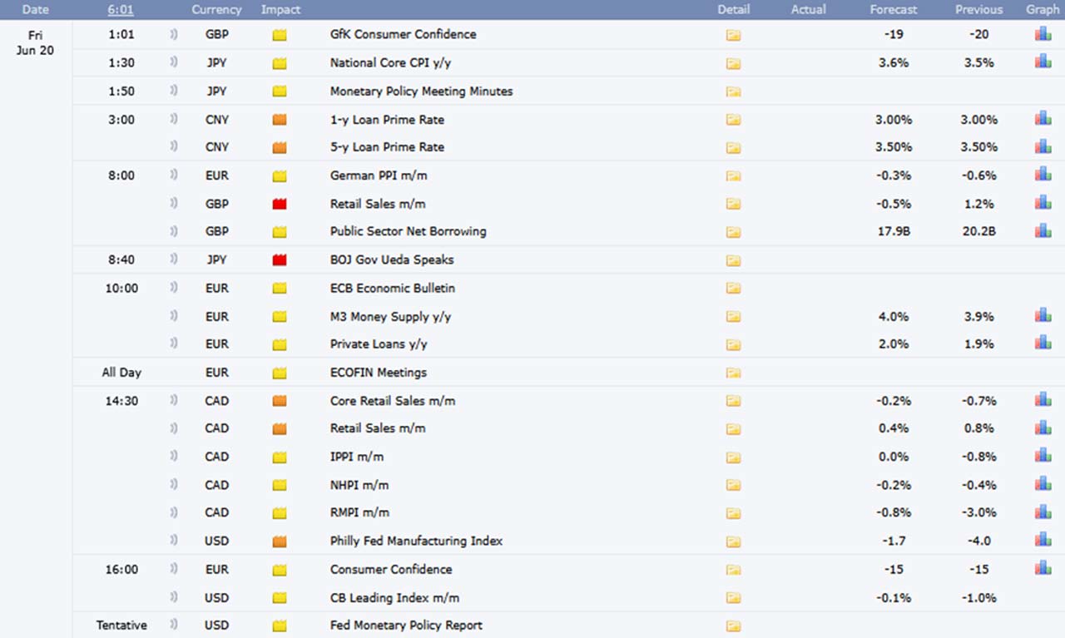The height and width of the screenshot is (638, 1065).
Task: Open graph icon for Philly Fed Manufacturing Index
Action: tap(1043, 541)
